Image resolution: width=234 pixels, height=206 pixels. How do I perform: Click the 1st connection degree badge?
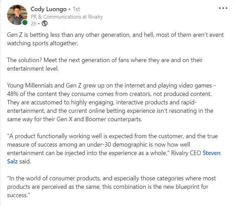(x=76, y=9)
